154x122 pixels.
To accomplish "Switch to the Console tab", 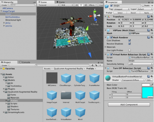I will [x=25, y=62].
